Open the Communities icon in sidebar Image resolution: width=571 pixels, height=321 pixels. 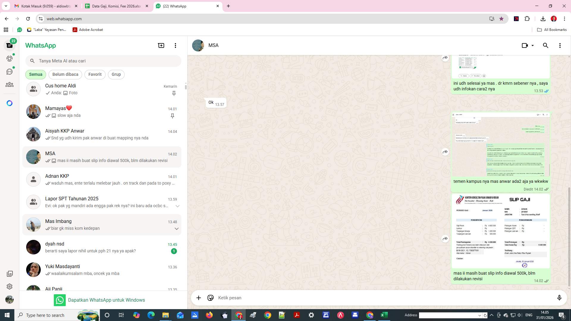pyautogui.click(x=10, y=84)
